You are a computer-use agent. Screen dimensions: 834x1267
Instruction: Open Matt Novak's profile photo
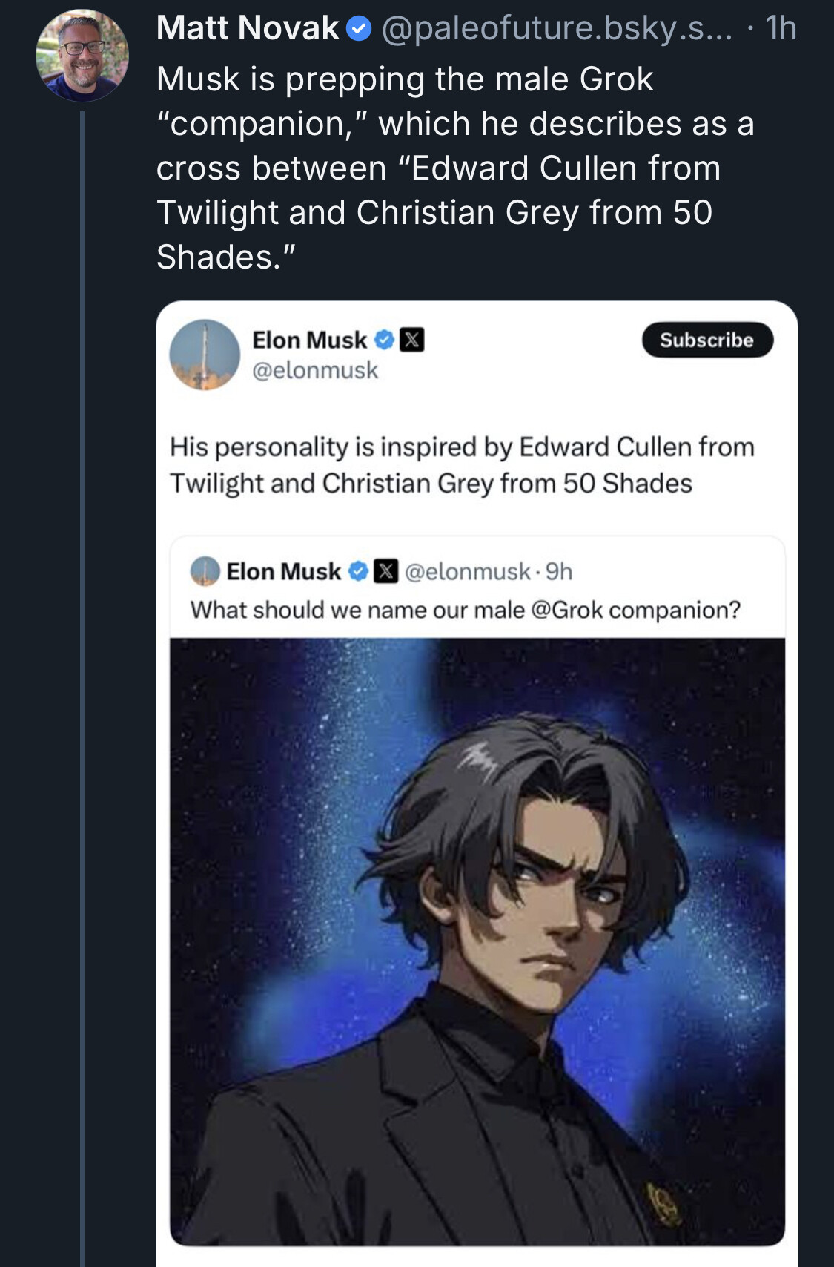coord(82,55)
